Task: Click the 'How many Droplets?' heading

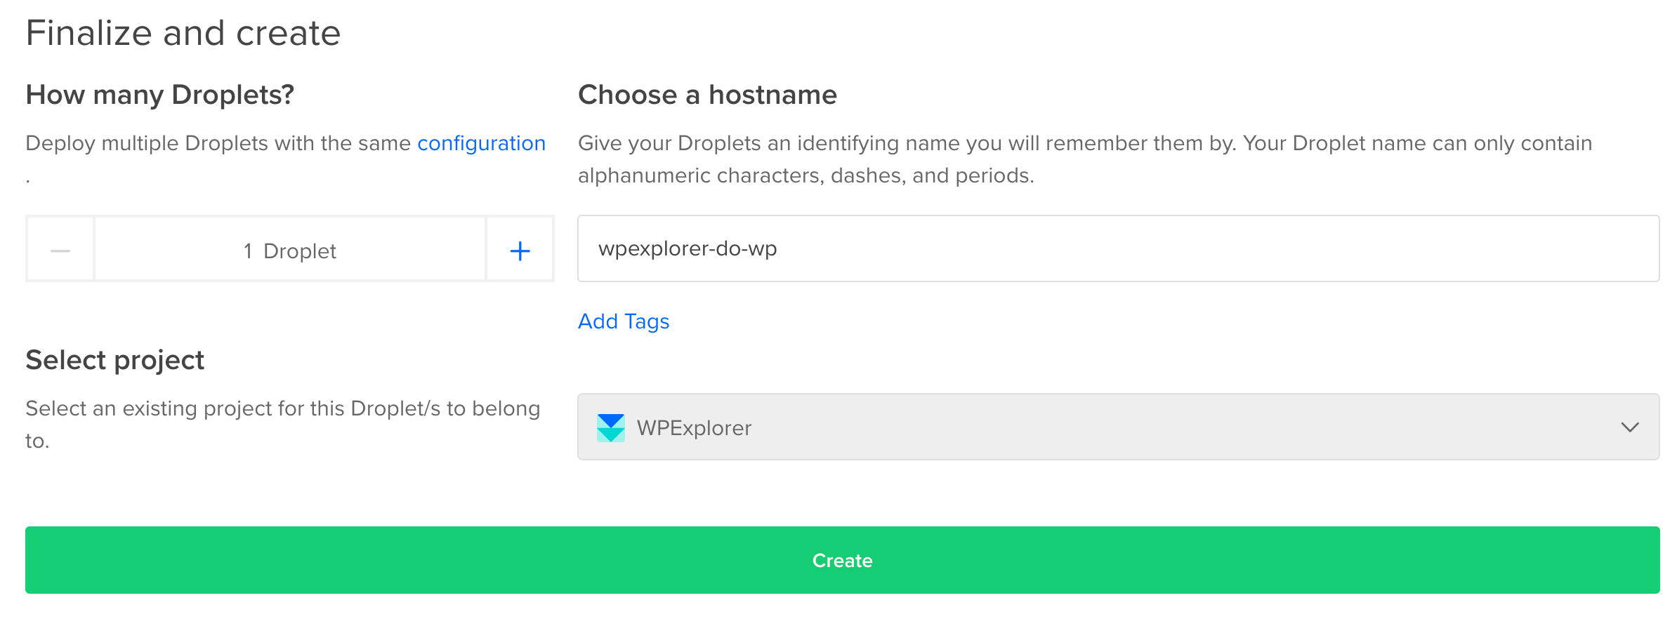Action: coord(159,95)
